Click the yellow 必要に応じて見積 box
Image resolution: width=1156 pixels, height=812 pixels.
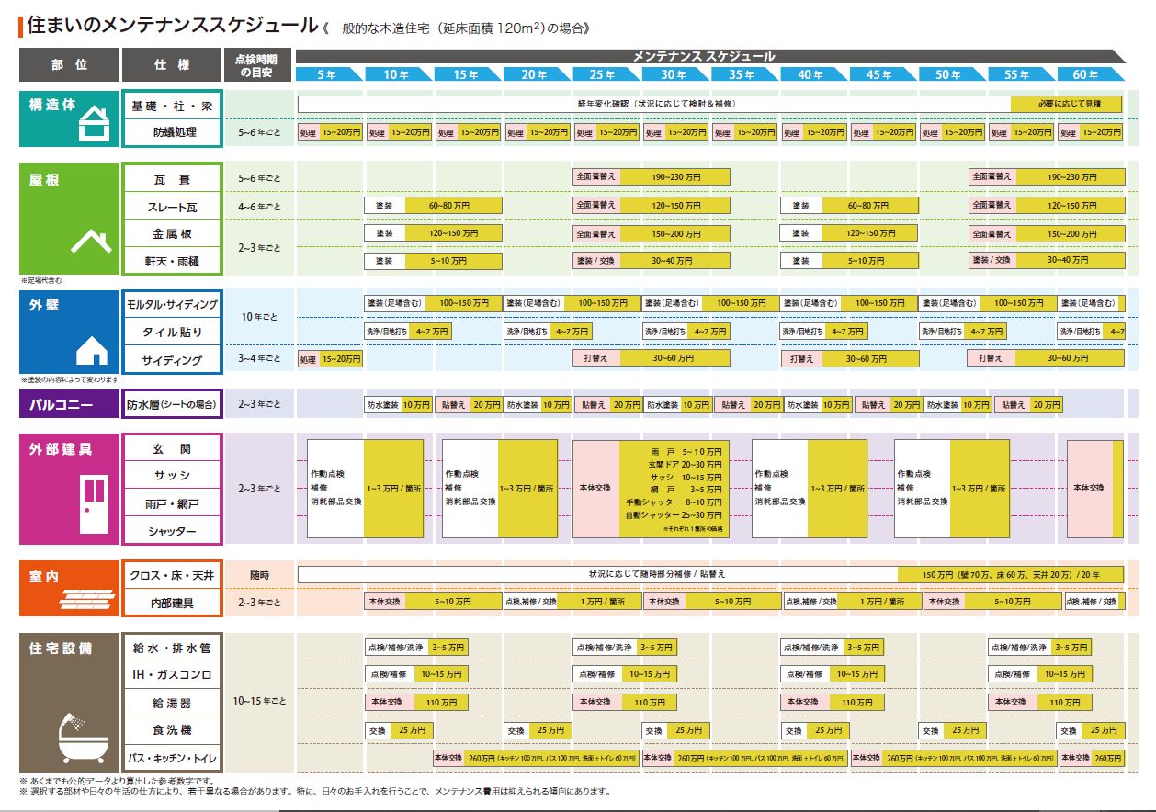tap(1066, 104)
